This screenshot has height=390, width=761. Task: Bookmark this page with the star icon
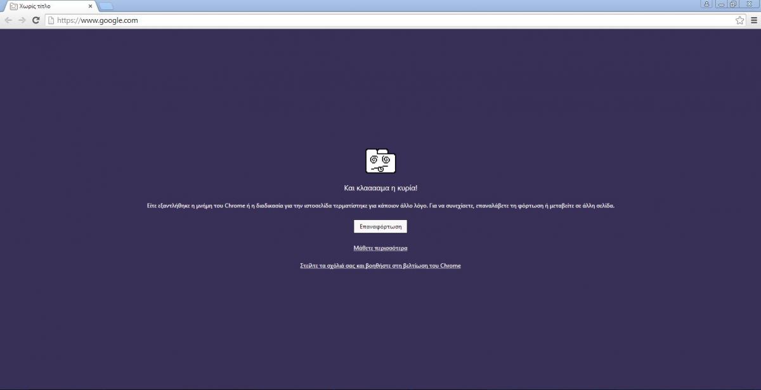(739, 20)
